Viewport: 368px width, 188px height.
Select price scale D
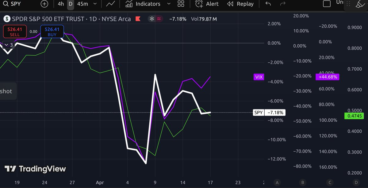356,183
